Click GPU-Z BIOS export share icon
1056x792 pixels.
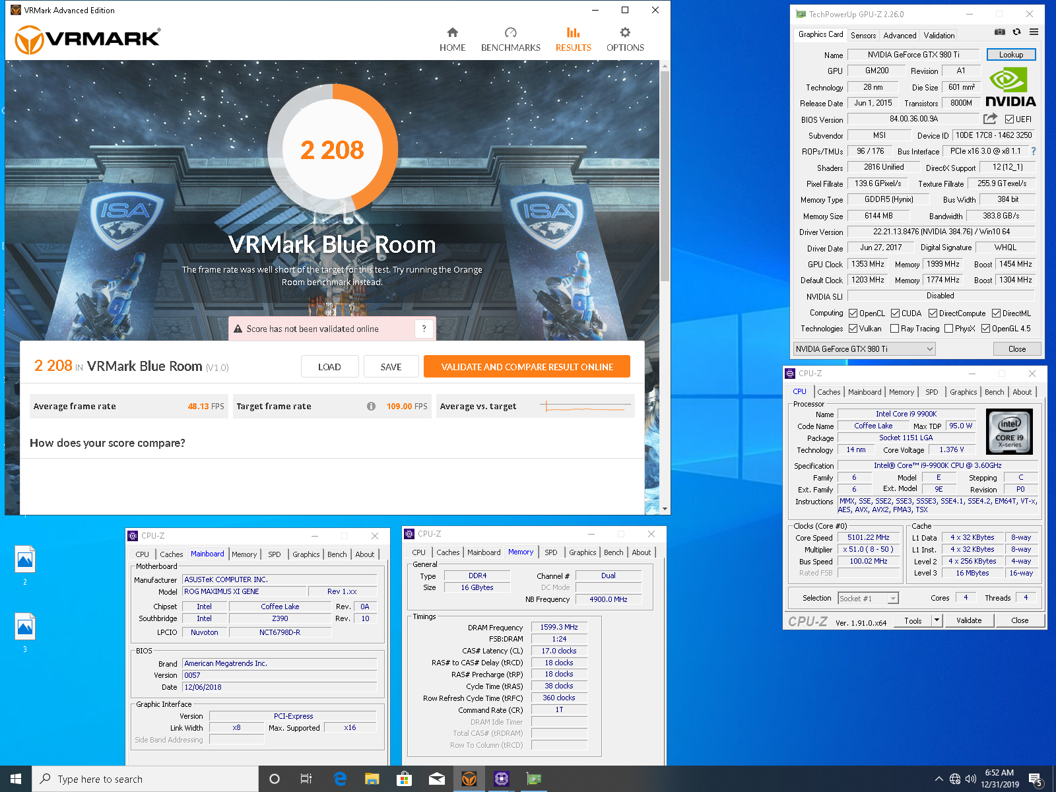tap(990, 119)
